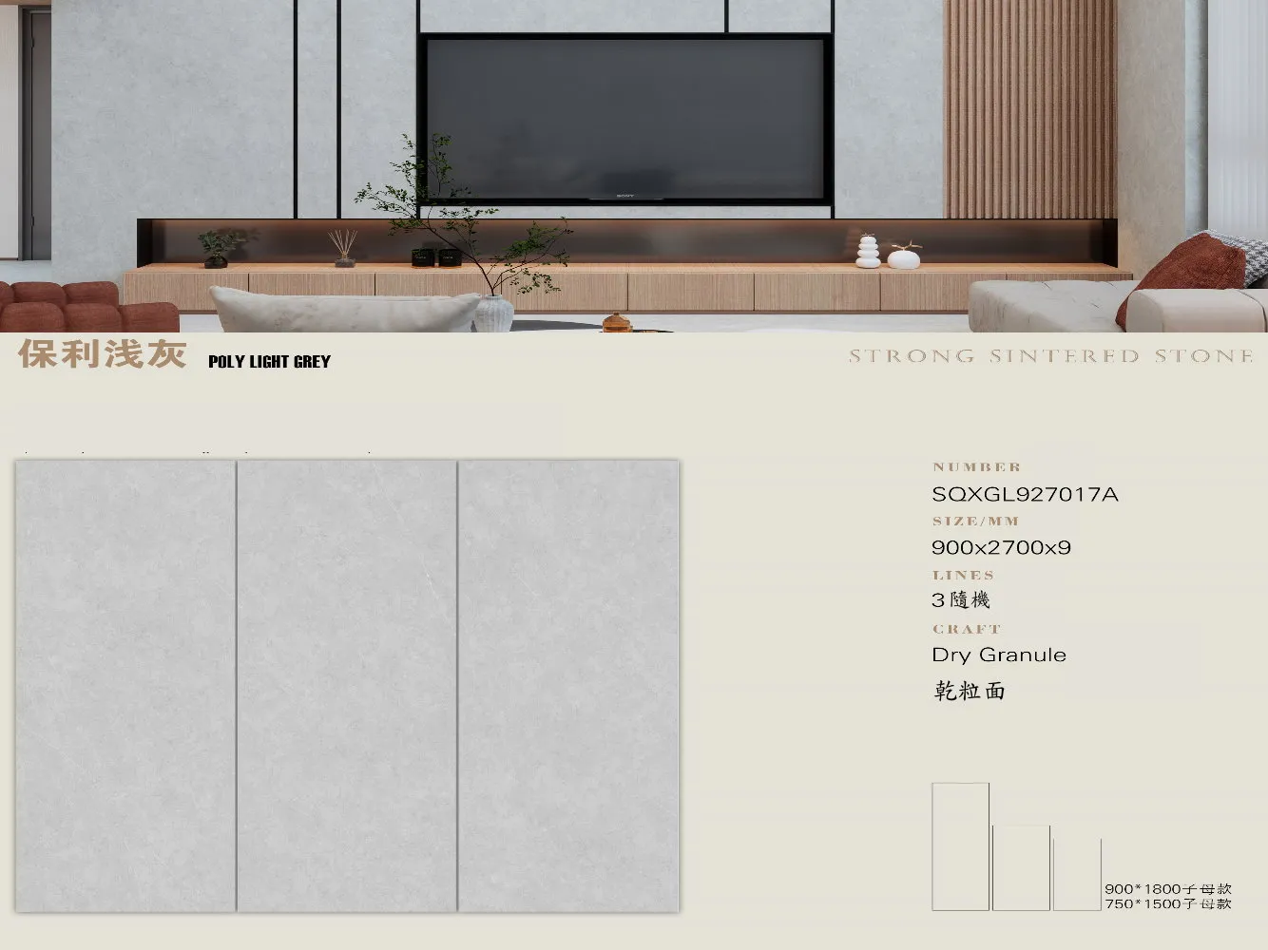Image resolution: width=1268 pixels, height=950 pixels.
Task: Click the Chinese product name 保利浅灰
Action: 102,354
